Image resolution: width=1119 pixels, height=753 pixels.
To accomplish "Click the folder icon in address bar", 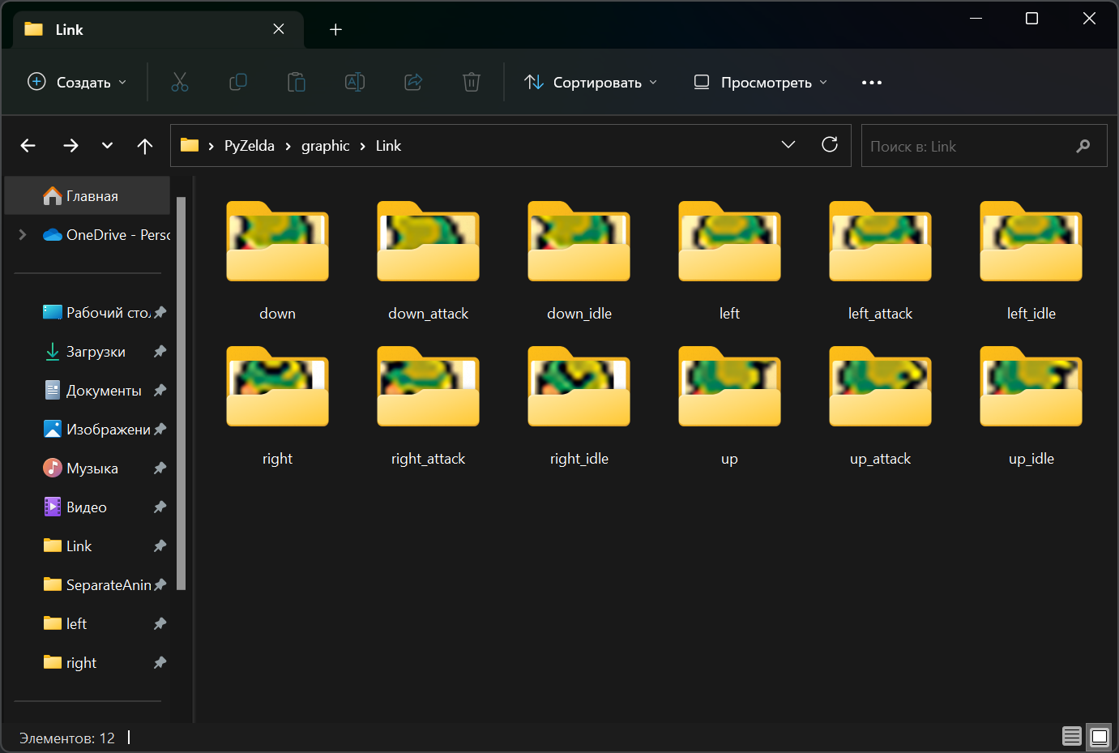I will (190, 145).
